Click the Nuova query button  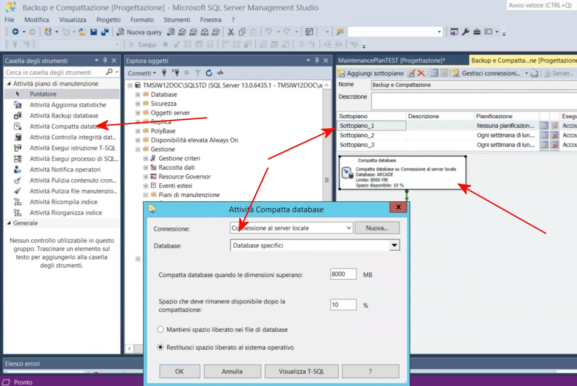[x=140, y=32]
